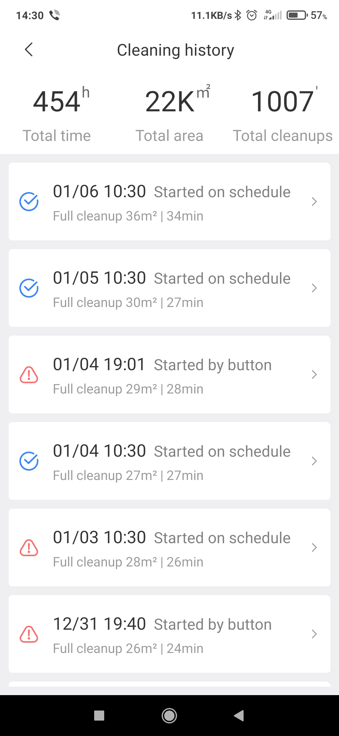
Task: Expand 01/04 19:01 entry chevron
Action: (x=314, y=375)
